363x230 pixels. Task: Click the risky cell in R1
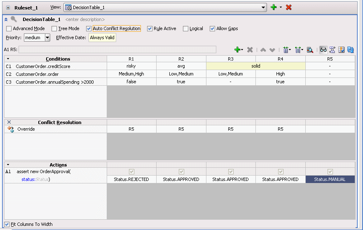point(131,66)
